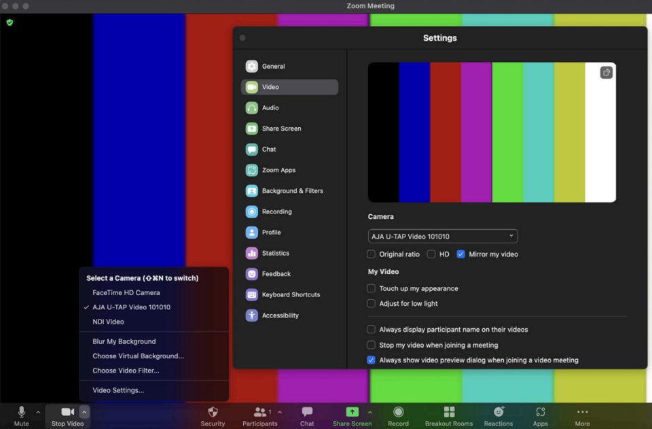Open Breakout Rooms
Screen dimensions: 652x429
coord(449,412)
